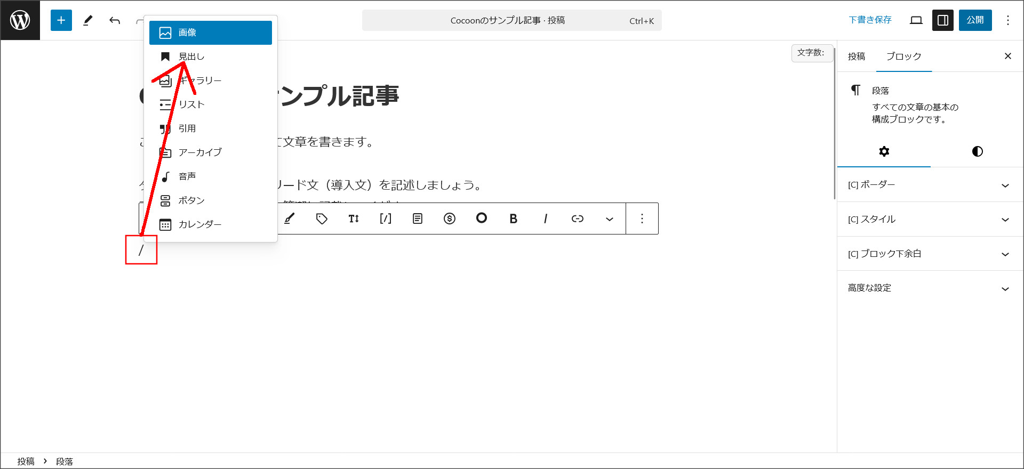
Task: Click the WordPress logo icon
Action: 20,20
